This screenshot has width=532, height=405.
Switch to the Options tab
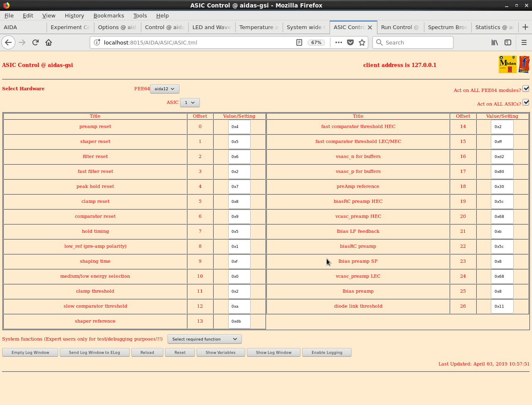(118, 27)
